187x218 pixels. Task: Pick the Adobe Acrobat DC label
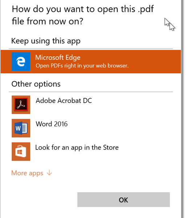tap(64, 101)
